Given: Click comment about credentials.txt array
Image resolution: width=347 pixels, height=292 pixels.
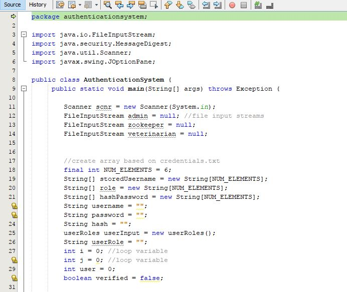Looking at the screenshot, I should [141, 161].
